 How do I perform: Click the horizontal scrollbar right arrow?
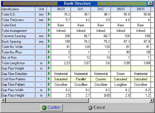tap(152, 101)
